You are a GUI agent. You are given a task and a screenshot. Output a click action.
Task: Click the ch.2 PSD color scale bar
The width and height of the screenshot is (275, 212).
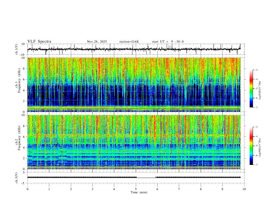pyautogui.click(x=251, y=146)
